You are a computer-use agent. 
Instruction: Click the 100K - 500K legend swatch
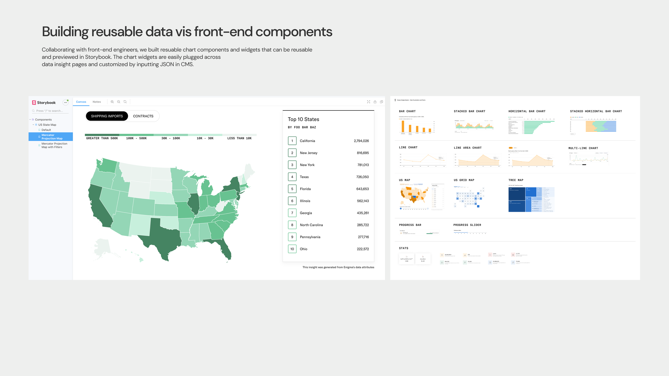pos(136,135)
